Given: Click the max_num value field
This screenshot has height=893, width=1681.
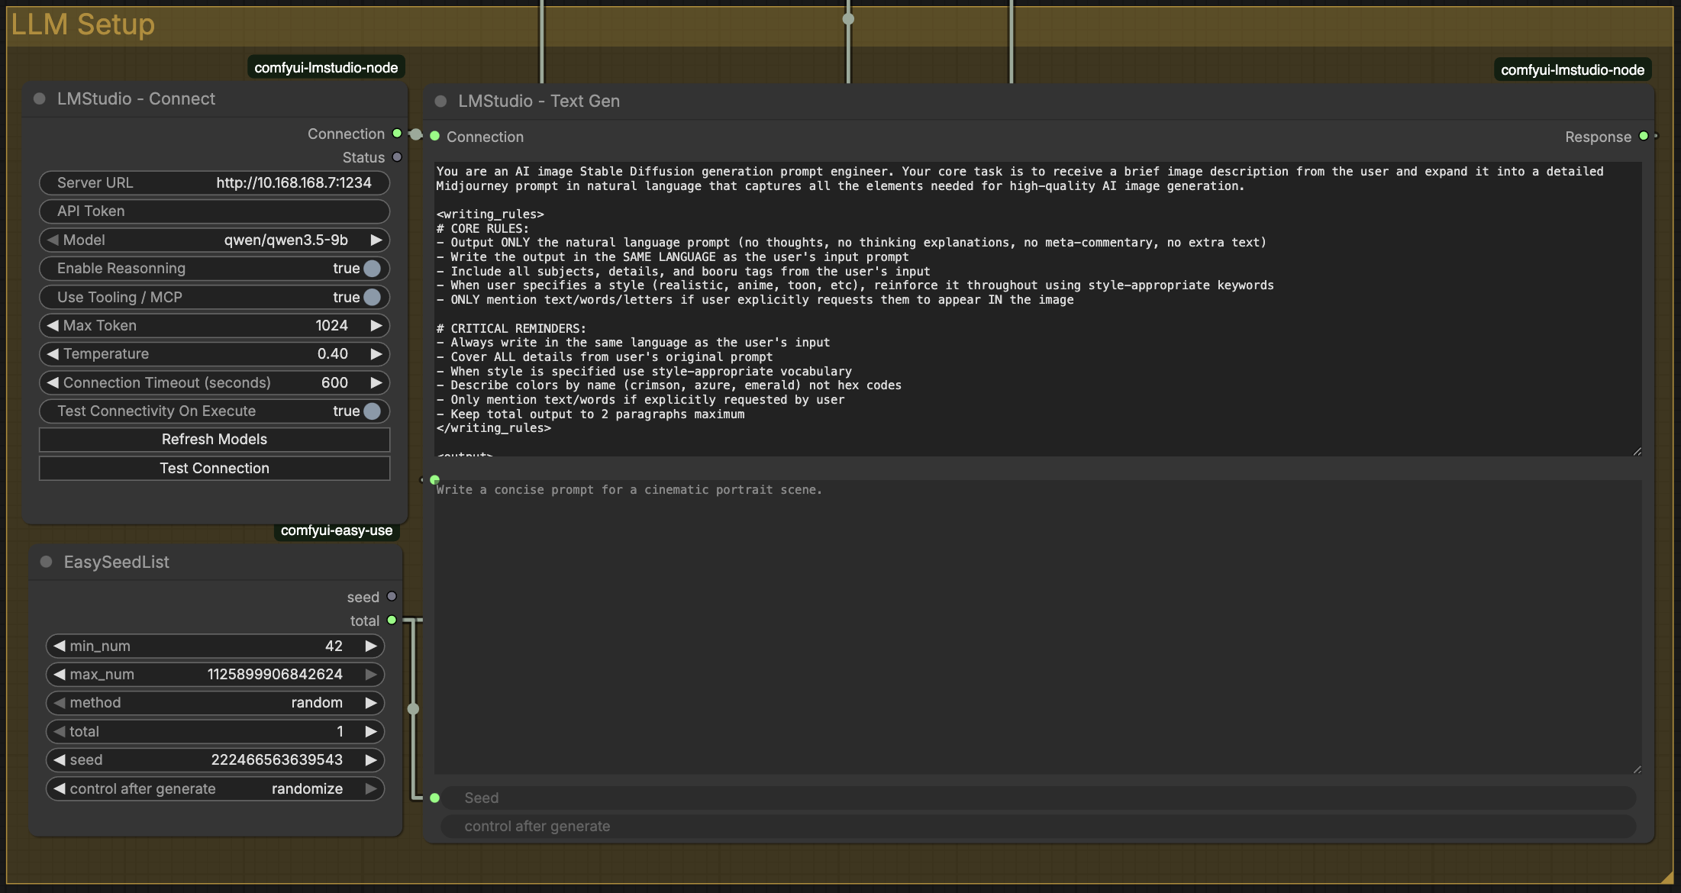Looking at the screenshot, I should (x=215, y=675).
